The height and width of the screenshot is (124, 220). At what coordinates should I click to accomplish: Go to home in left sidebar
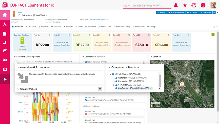coord(5,15)
